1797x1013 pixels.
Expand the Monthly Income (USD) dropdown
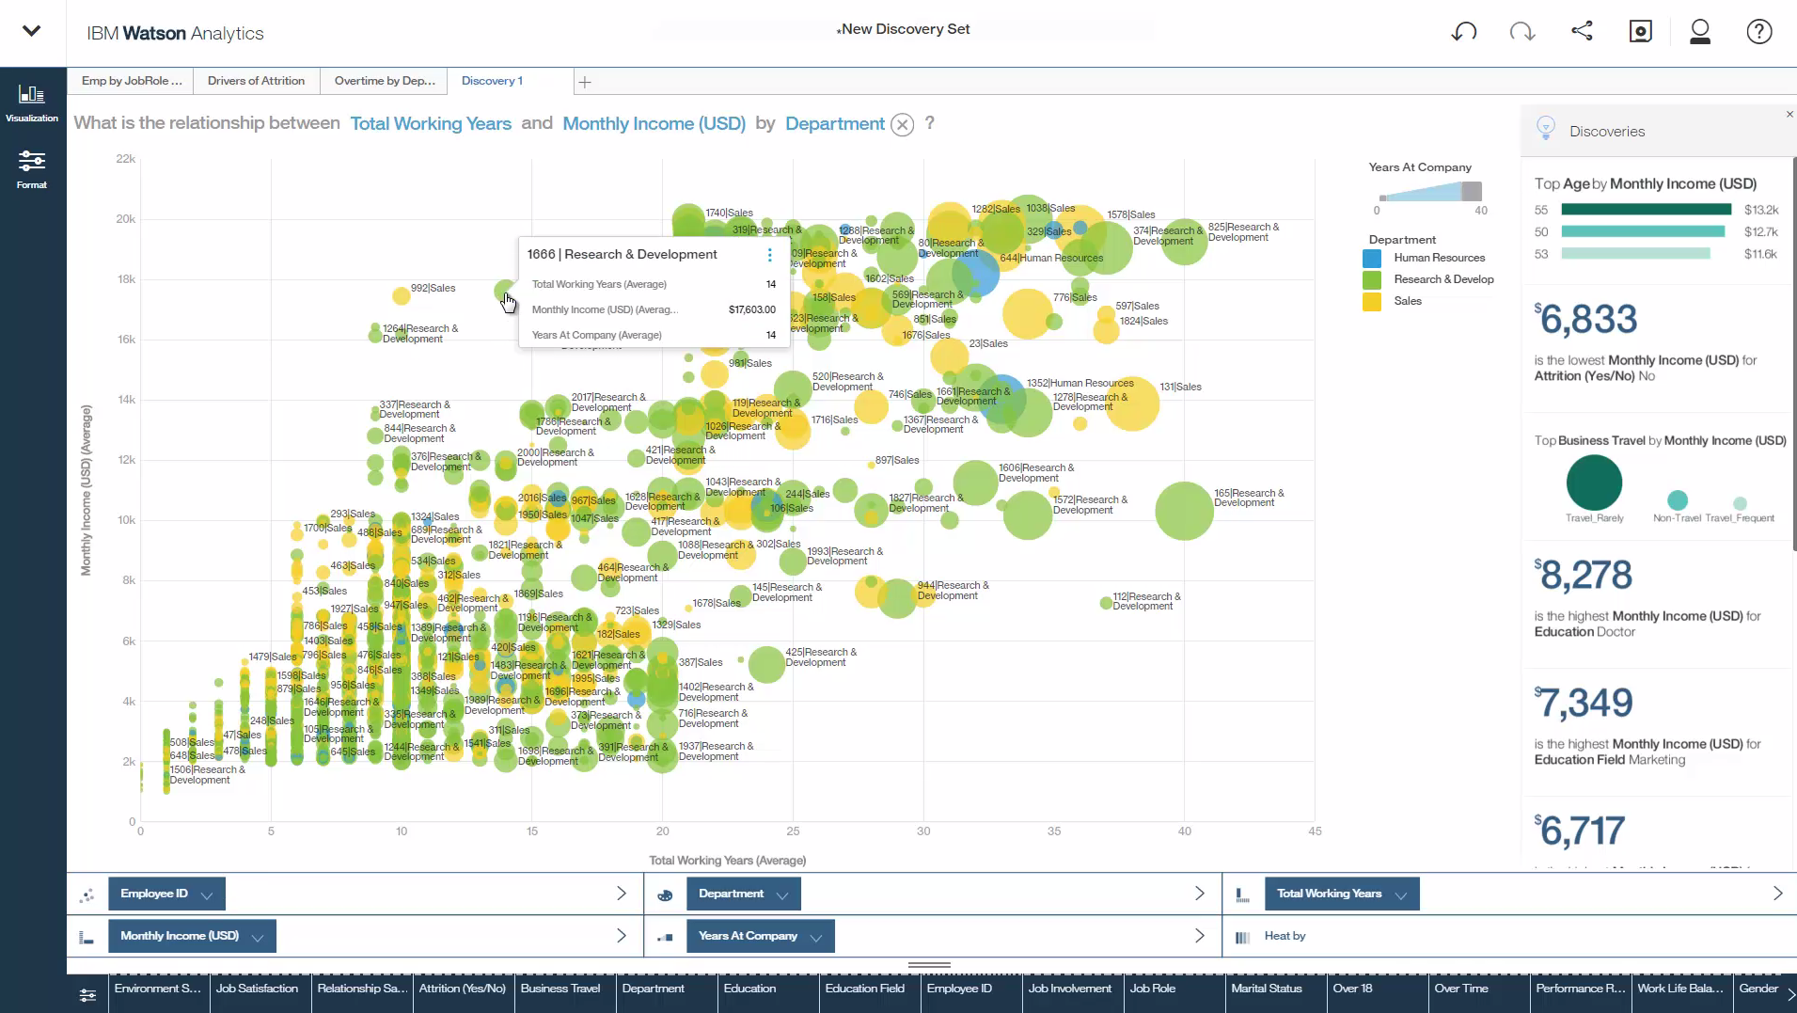pyautogui.click(x=258, y=937)
